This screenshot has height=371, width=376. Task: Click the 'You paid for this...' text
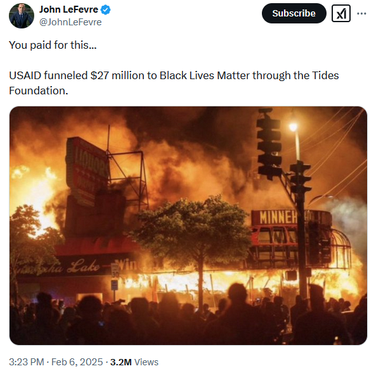click(x=53, y=45)
